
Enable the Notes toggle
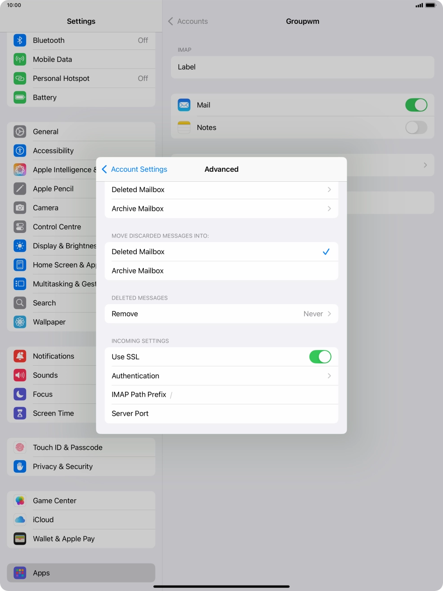point(416,128)
